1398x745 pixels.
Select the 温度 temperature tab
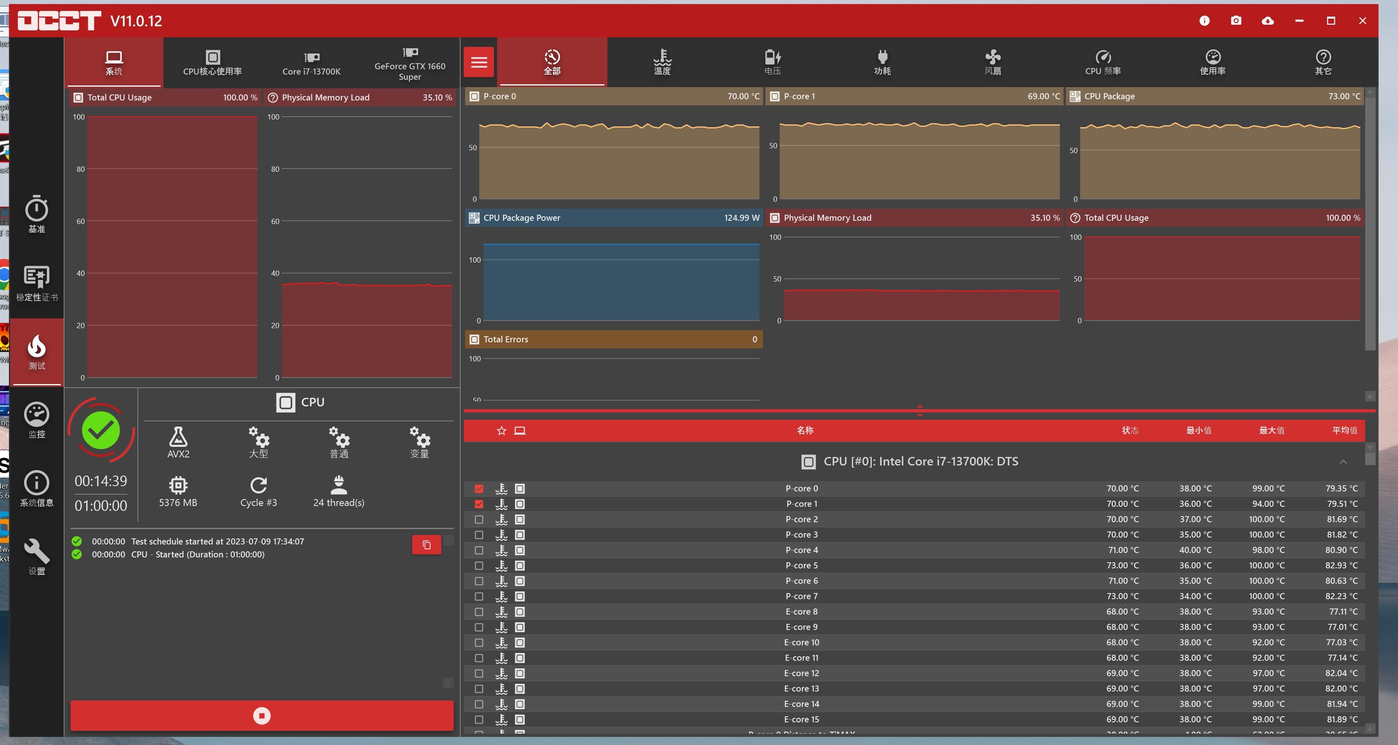(x=662, y=62)
